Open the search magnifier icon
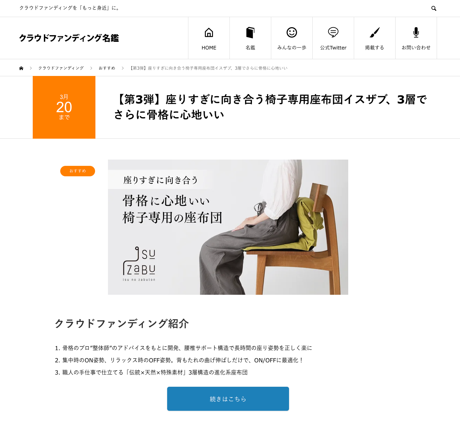This screenshot has height=431, width=460. 434,8
